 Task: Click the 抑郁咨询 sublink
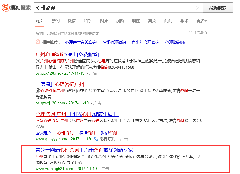[x=109, y=133]
